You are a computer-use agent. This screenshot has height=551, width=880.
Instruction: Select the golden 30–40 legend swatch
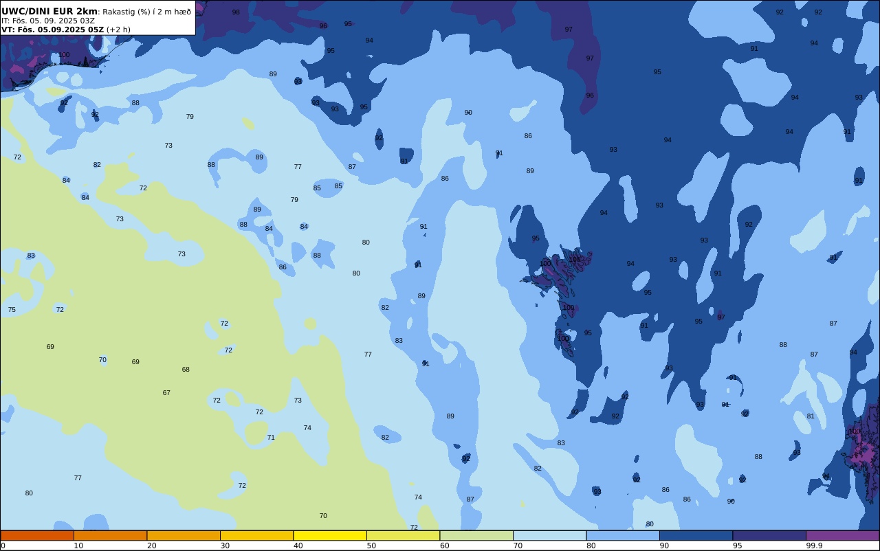[x=256, y=535]
